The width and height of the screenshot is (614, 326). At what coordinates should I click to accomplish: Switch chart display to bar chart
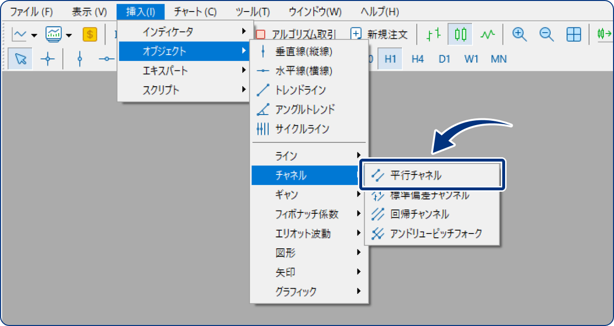[x=432, y=35]
